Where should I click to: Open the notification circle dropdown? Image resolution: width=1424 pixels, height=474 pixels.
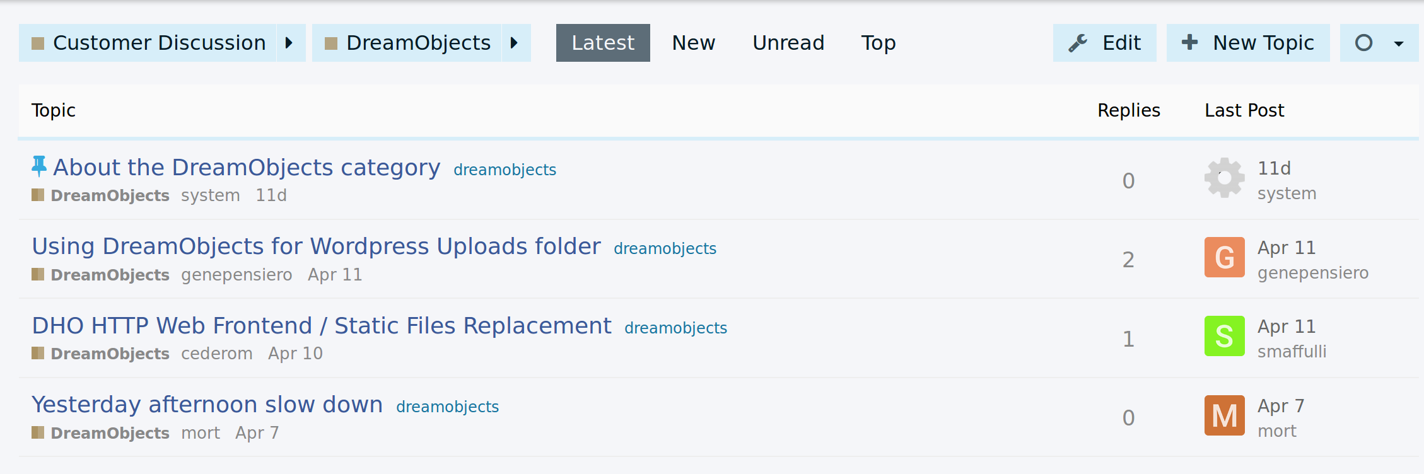(1379, 43)
